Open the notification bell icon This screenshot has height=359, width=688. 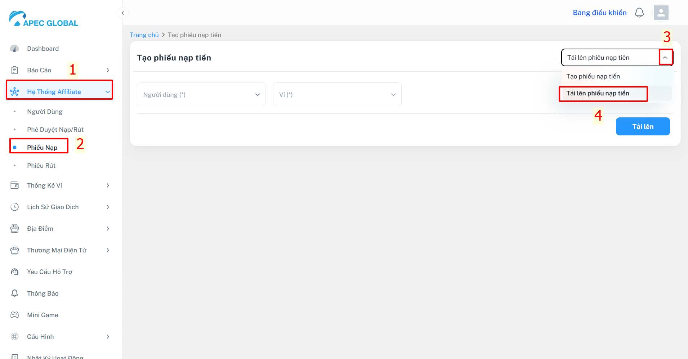point(639,13)
